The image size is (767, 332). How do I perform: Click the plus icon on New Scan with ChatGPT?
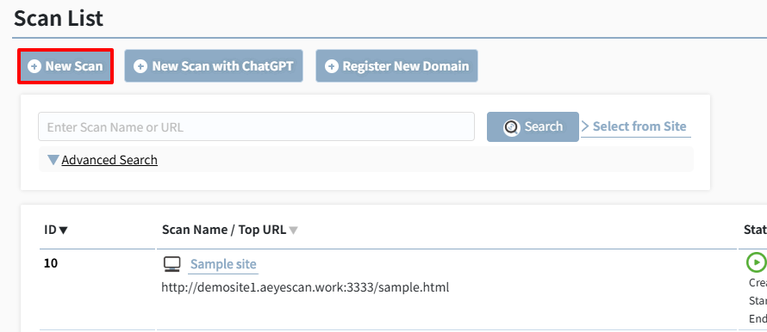tap(140, 66)
